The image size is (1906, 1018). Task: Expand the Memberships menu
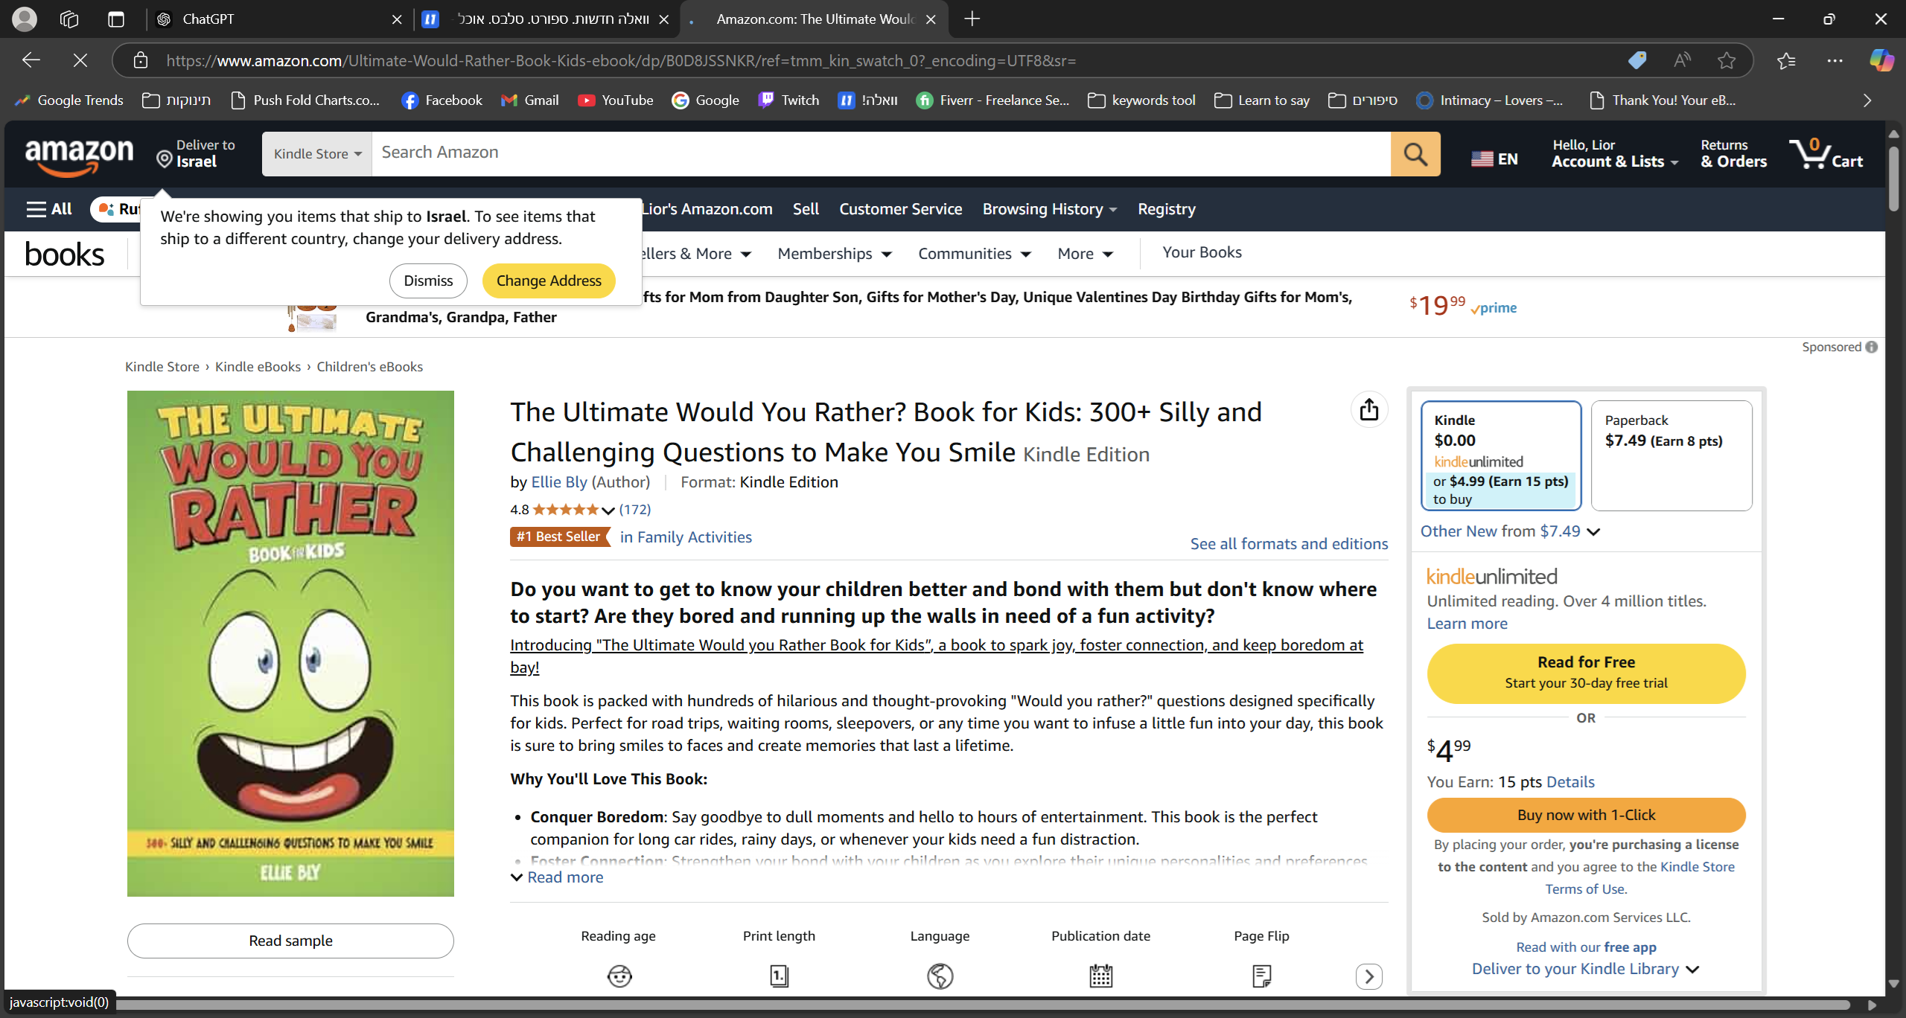(x=835, y=254)
